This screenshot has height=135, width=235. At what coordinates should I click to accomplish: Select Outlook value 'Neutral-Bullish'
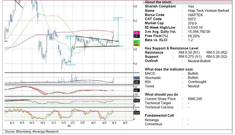tap(199, 61)
